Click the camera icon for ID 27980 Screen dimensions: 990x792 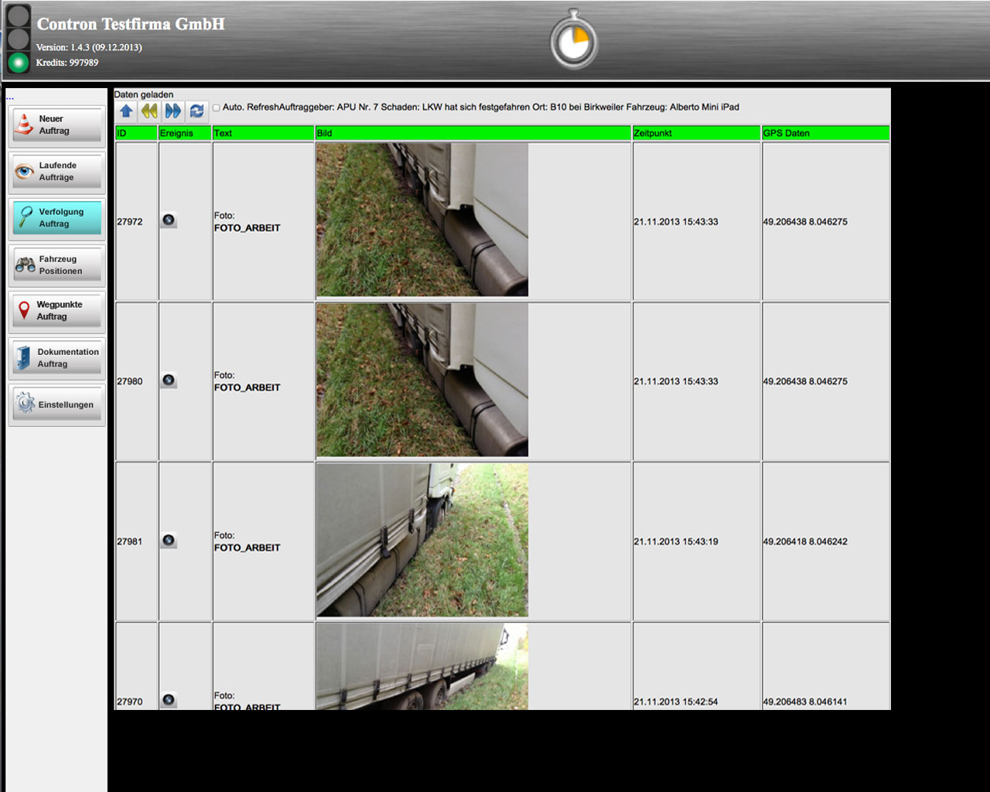pyautogui.click(x=169, y=381)
